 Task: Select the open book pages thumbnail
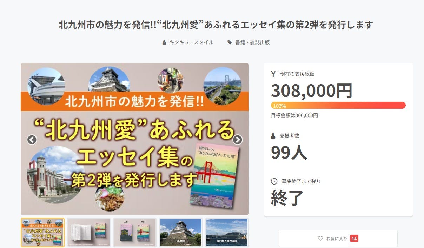[89, 233]
